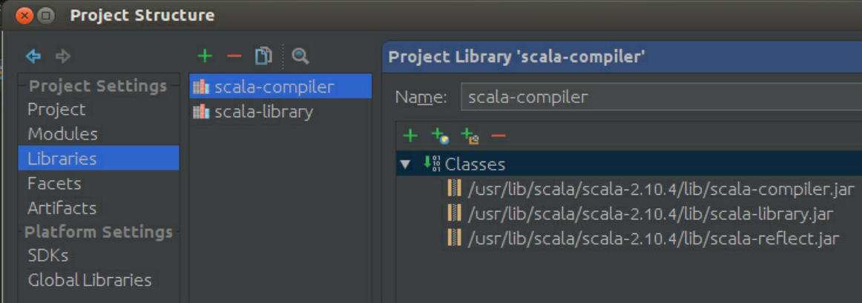Remove selected class entry (red minus)

pos(499,136)
